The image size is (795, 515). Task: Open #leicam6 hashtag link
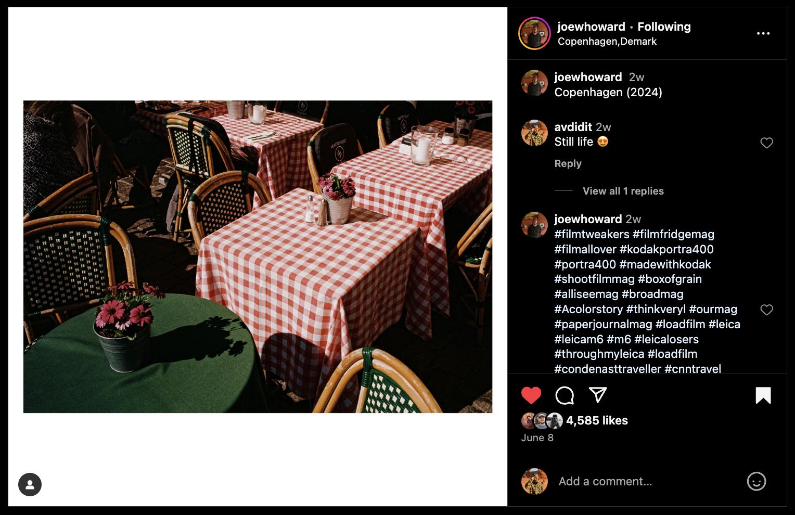pos(579,339)
